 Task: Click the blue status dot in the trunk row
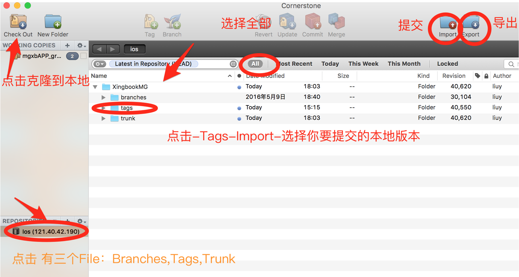[x=239, y=119]
